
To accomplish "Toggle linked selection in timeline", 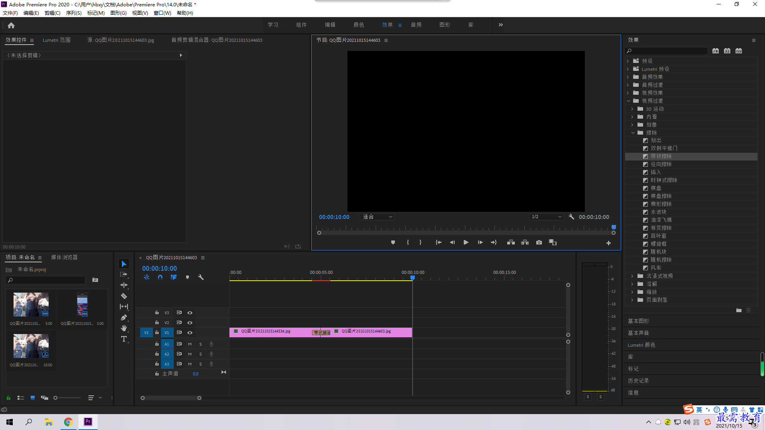I will pos(174,277).
